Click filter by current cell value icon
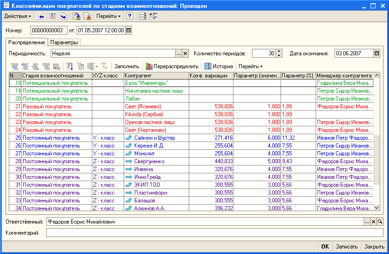Screen dimensions: 389x254 tap(80, 66)
